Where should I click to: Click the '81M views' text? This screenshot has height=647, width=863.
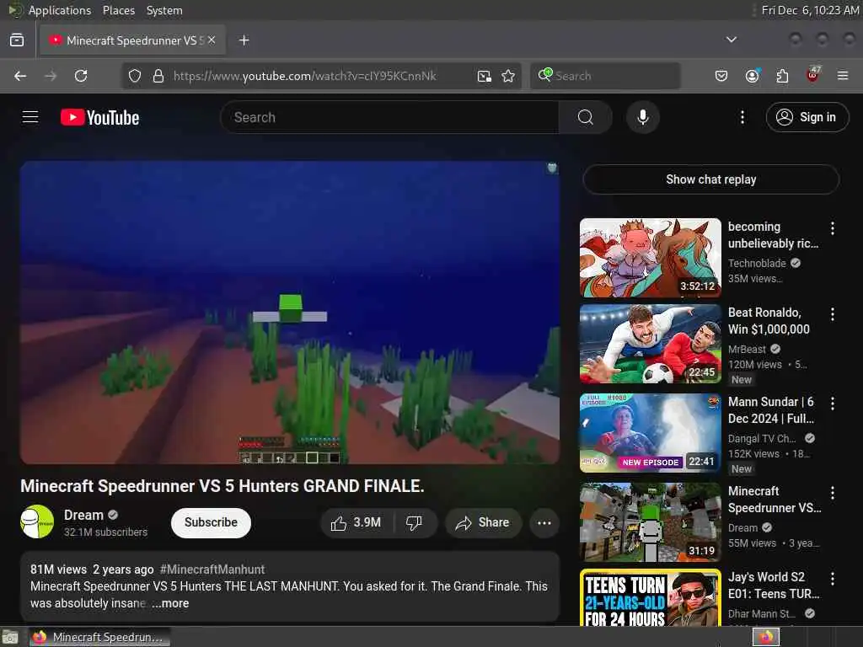coord(58,569)
